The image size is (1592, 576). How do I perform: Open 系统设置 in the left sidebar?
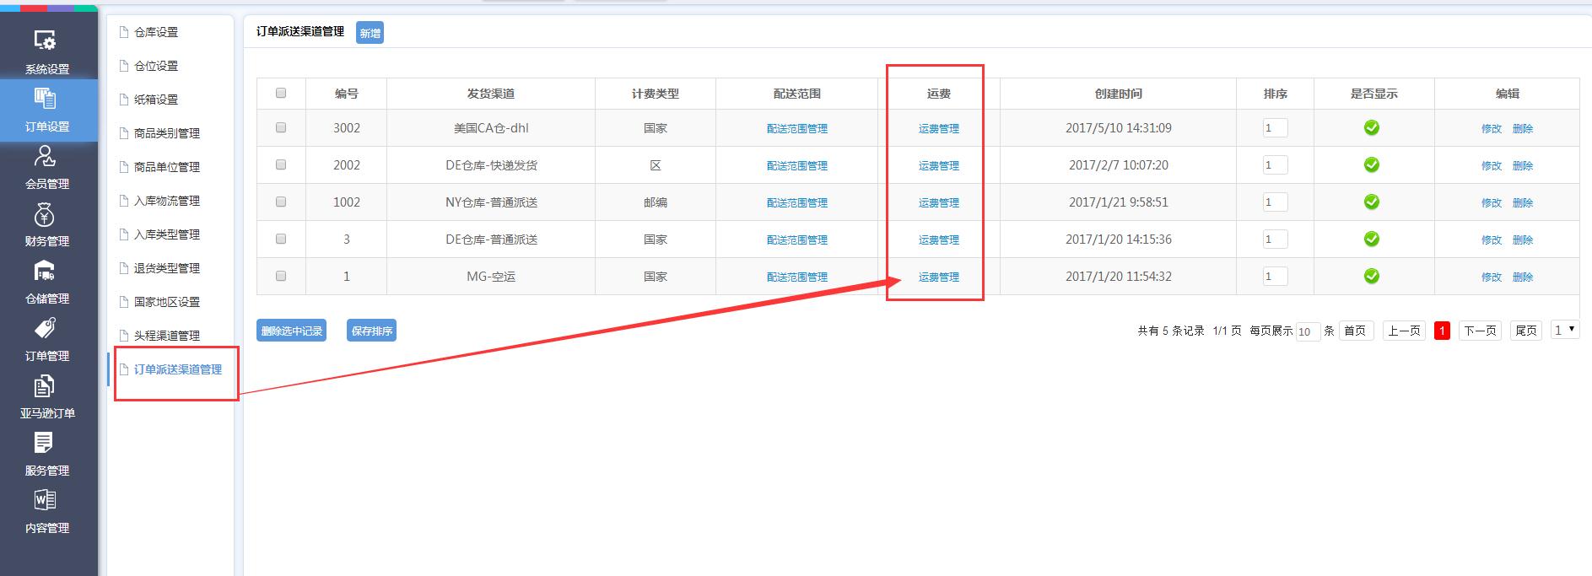click(x=46, y=51)
